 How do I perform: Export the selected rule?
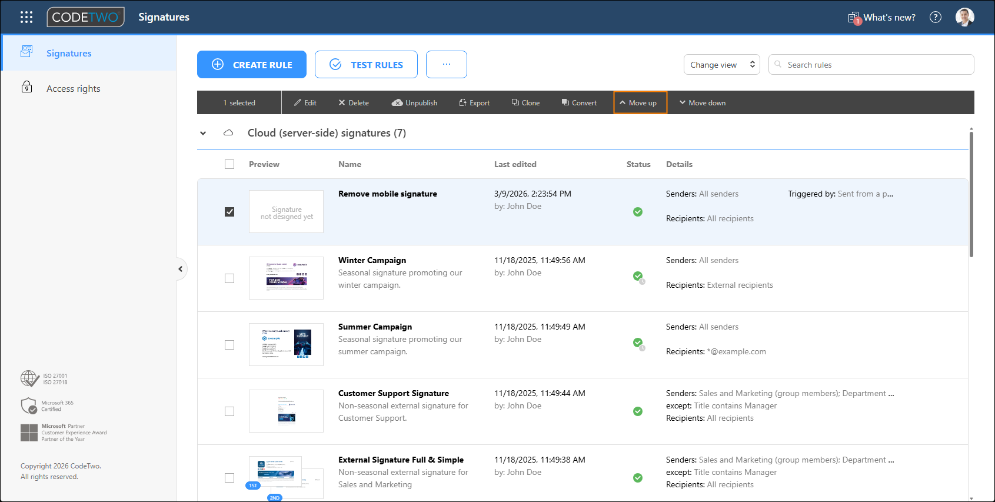474,102
